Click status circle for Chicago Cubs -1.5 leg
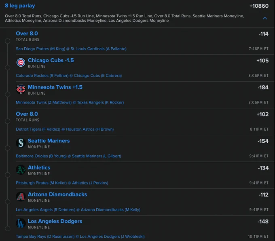Image resolution: width=275 pixels, height=241 pixels. [7, 68]
